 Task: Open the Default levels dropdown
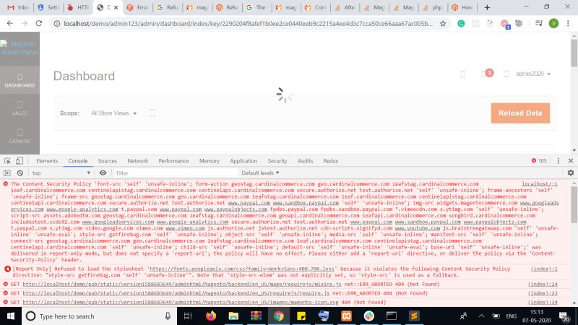coord(260,173)
